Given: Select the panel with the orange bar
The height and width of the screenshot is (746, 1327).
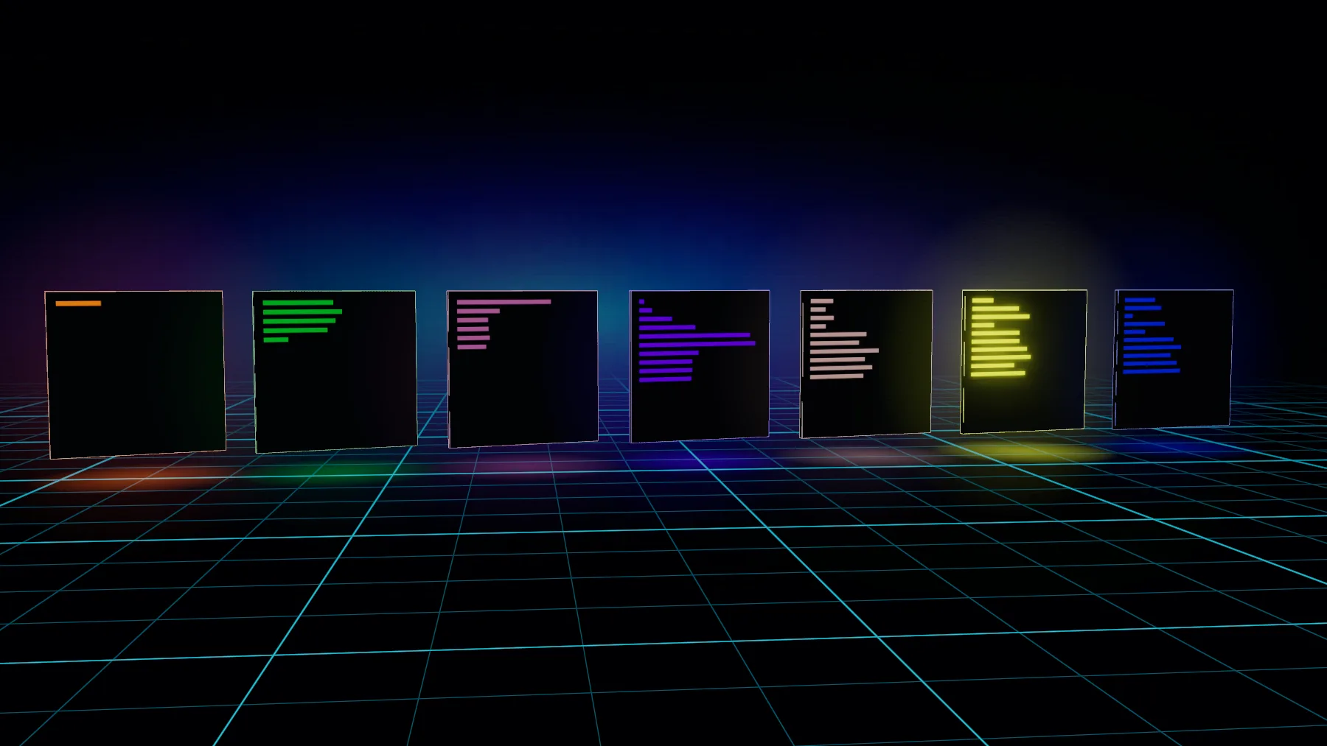Looking at the screenshot, I should [x=135, y=374].
